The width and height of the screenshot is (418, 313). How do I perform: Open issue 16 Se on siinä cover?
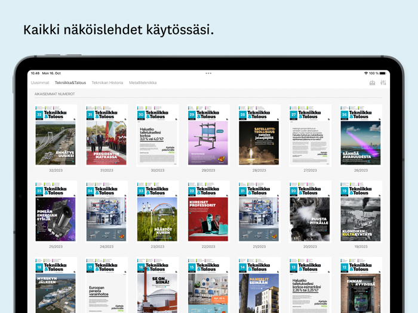[x=157, y=285]
